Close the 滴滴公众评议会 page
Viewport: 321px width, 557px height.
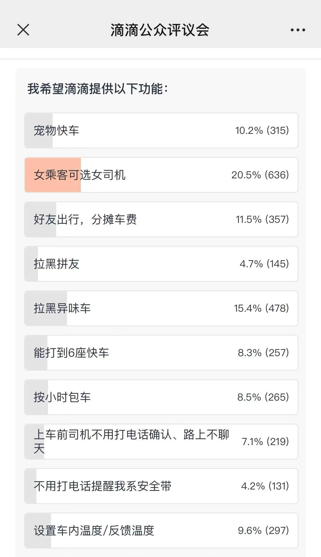(23, 30)
